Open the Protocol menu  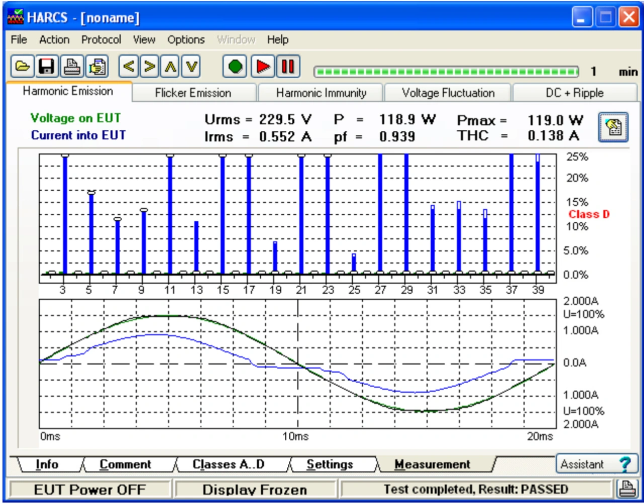click(101, 40)
